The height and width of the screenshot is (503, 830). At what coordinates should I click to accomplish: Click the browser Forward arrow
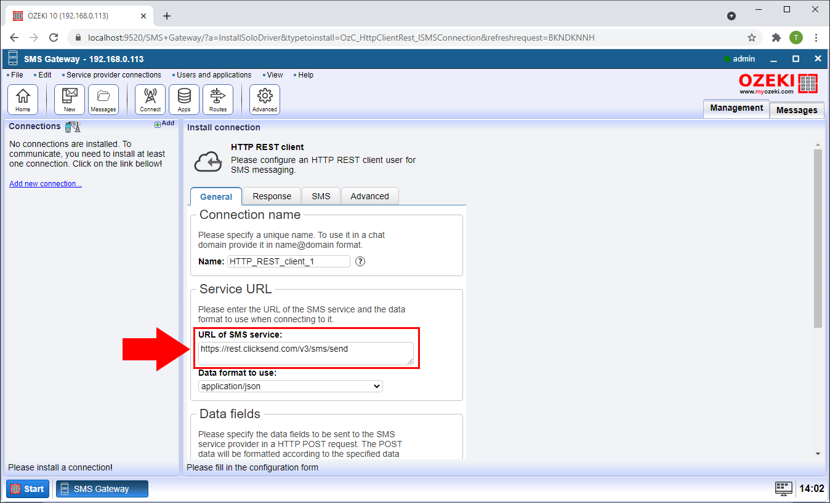pos(34,38)
